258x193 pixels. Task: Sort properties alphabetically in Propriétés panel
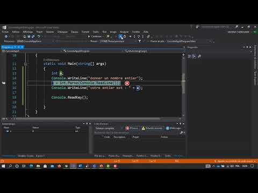pyautogui.click(x=194, y=56)
